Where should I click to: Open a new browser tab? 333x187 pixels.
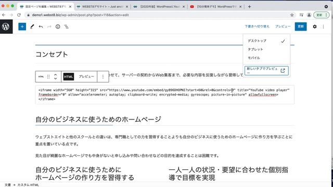250,7
